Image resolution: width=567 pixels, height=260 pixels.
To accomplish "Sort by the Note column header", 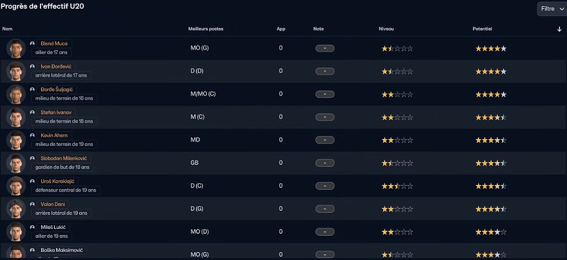I will pos(318,29).
